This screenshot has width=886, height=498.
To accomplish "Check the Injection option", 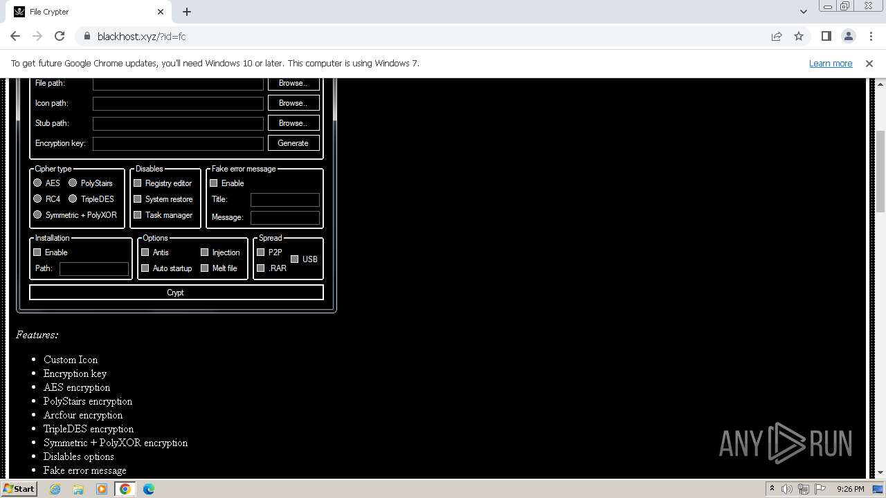I will point(205,252).
